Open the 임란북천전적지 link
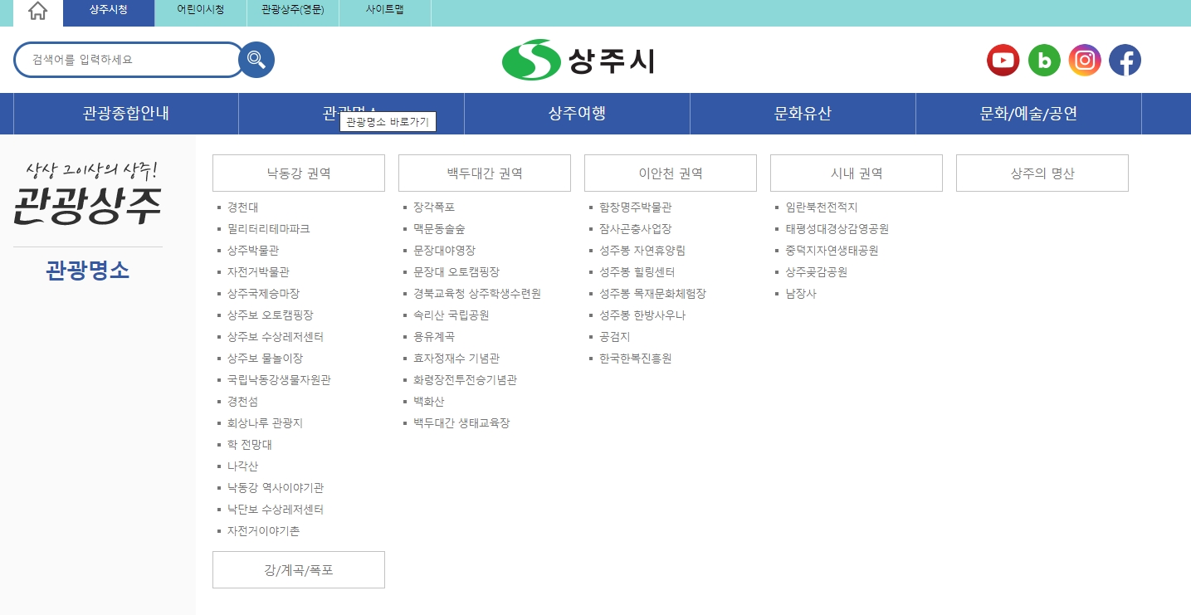Viewport: 1191px width, 615px height. [x=821, y=207]
